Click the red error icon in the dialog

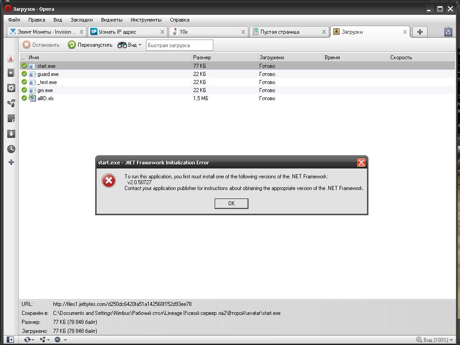(x=109, y=181)
